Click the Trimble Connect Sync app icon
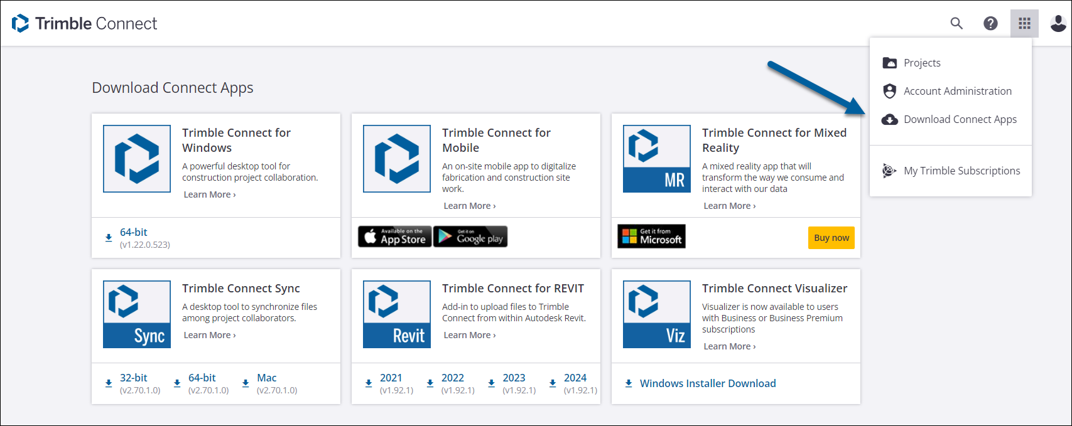The image size is (1072, 426). (x=137, y=314)
